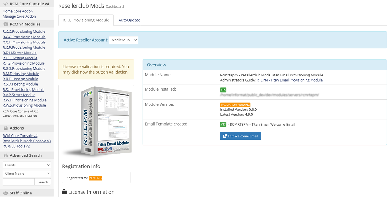The image size is (391, 197).
Task: Open R.E.E.Hosting Module
Action: point(20,58)
